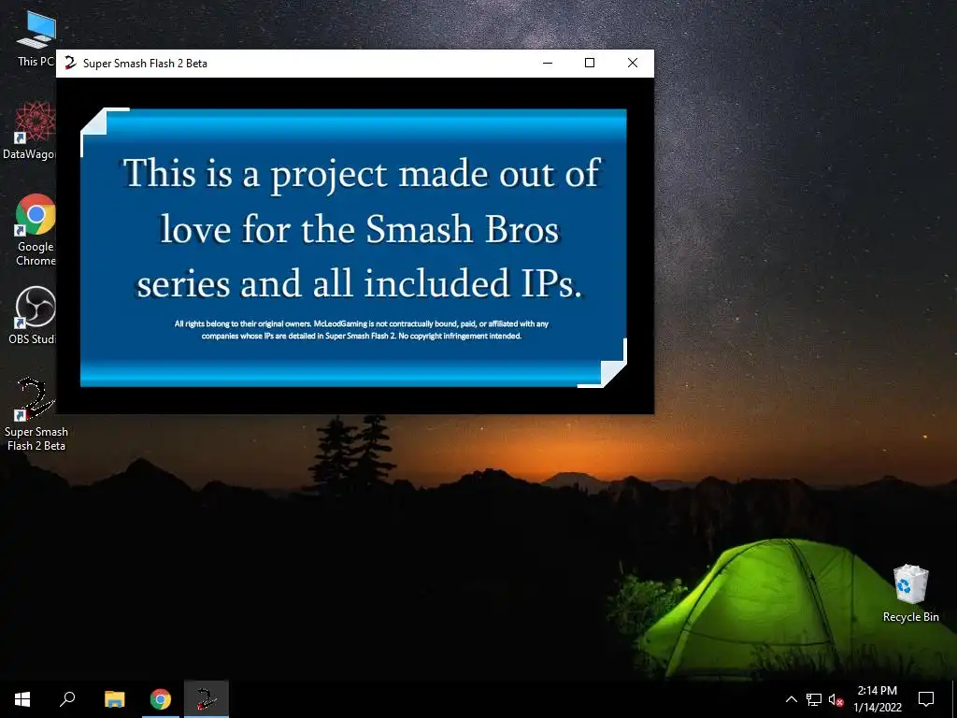957x718 pixels.
Task: Open File Explorer from the taskbar
Action: 114,699
